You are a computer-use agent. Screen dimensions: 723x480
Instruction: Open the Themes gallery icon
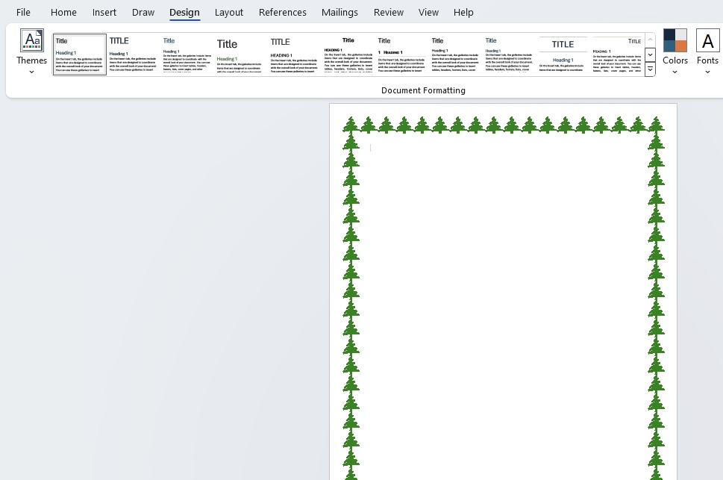tap(32, 40)
